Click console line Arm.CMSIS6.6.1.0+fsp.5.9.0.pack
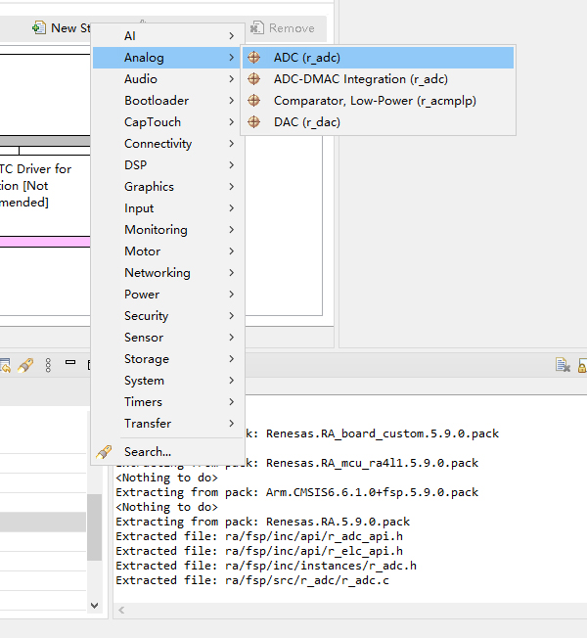587x638 pixels. click(x=297, y=492)
